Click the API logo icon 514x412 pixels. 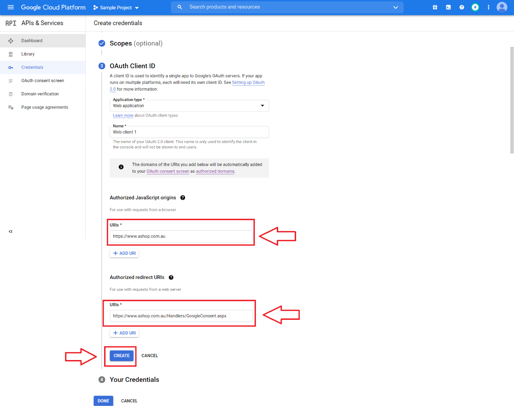coord(11,23)
